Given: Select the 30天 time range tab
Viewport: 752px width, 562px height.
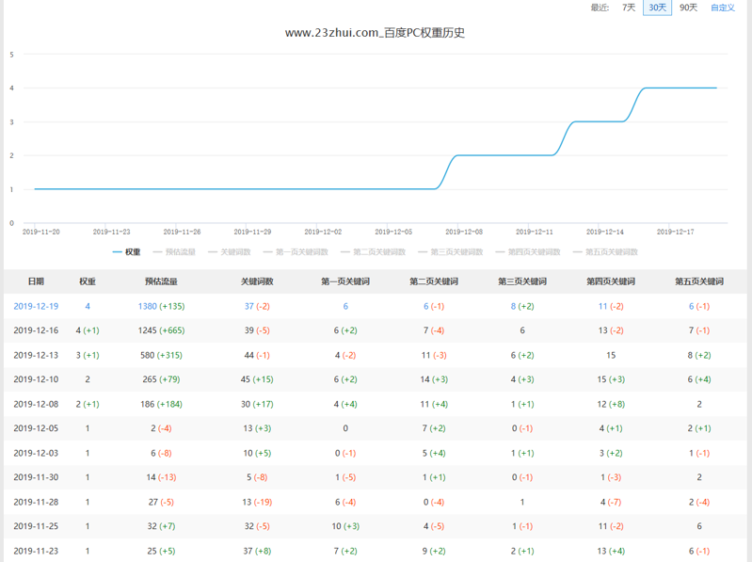Looking at the screenshot, I should click(x=657, y=8).
